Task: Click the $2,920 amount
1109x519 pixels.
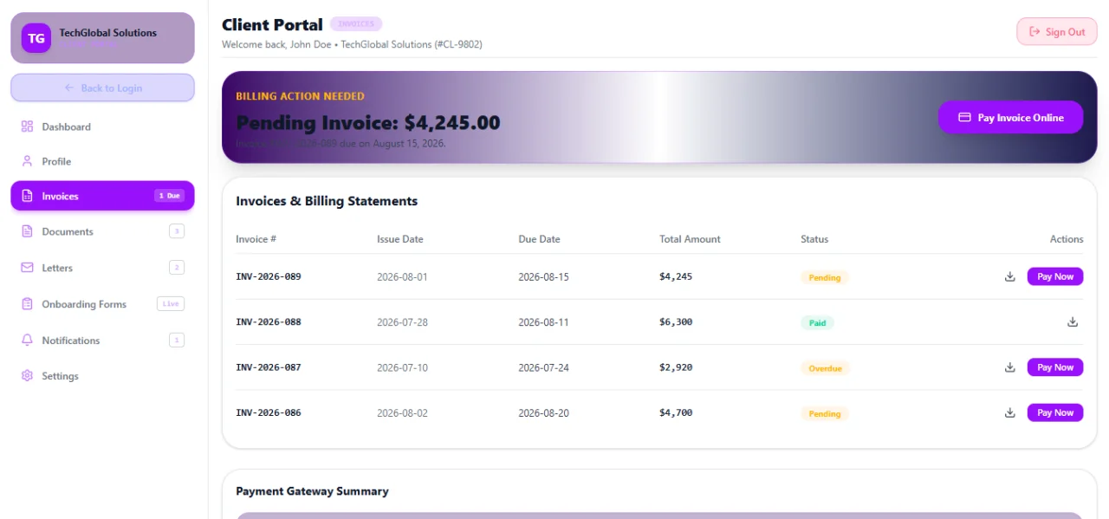Action: pyautogui.click(x=676, y=367)
